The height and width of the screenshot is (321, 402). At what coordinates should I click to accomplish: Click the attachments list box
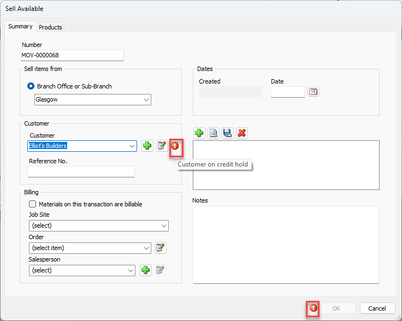tap(286, 165)
